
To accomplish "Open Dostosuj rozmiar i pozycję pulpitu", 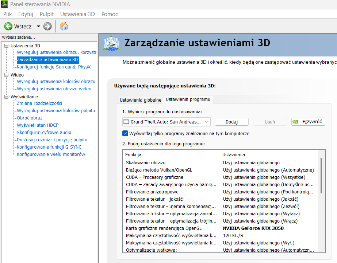I will point(52,140).
